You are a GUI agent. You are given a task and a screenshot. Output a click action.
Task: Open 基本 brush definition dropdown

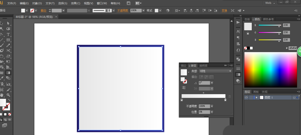point(114,11)
